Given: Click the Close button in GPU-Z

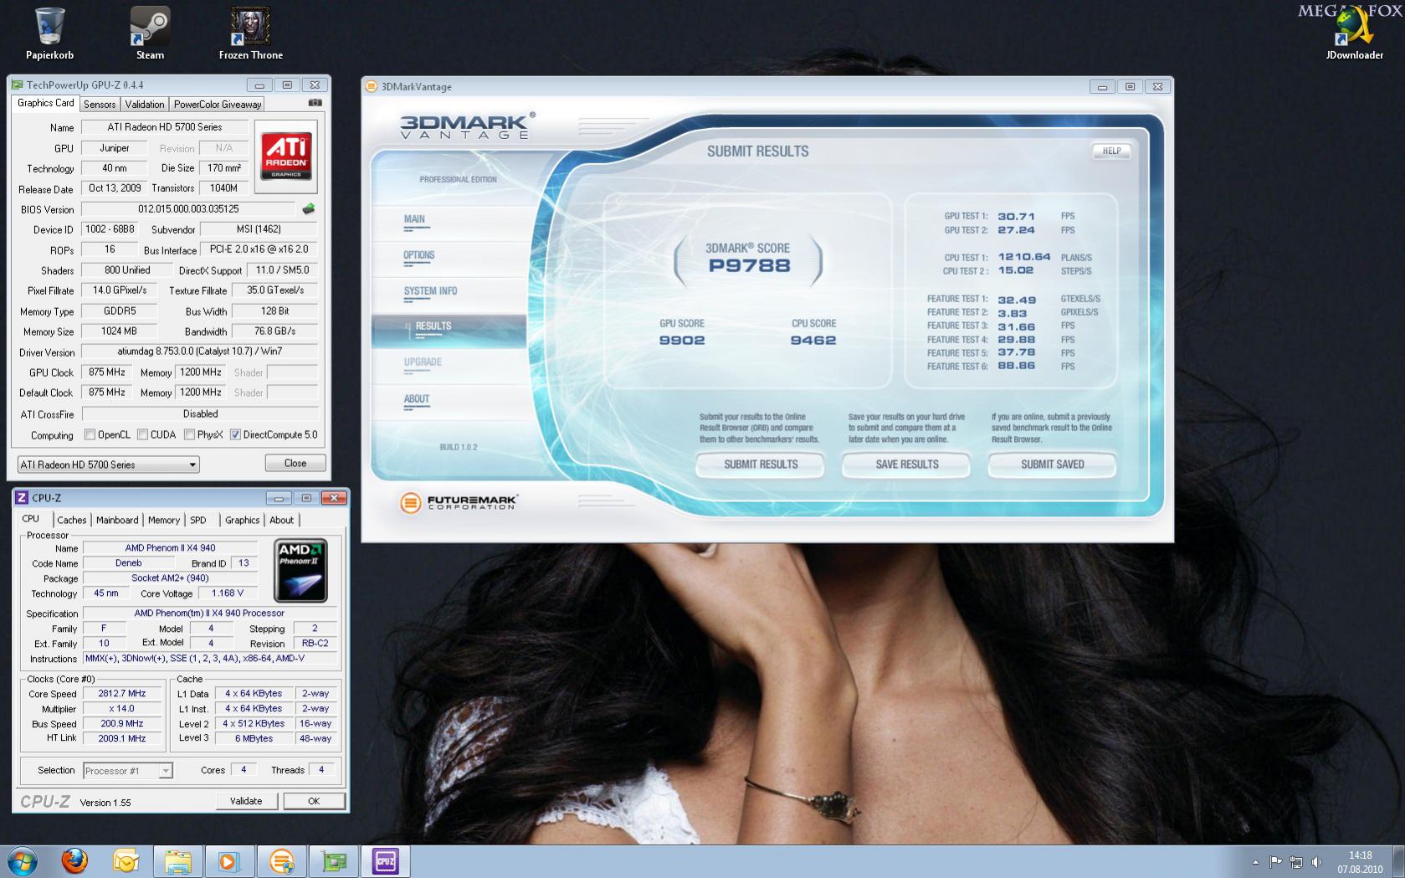Looking at the screenshot, I should tap(295, 463).
